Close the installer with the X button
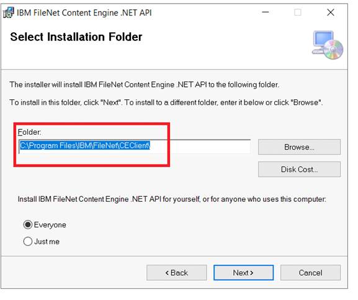 click(330, 12)
